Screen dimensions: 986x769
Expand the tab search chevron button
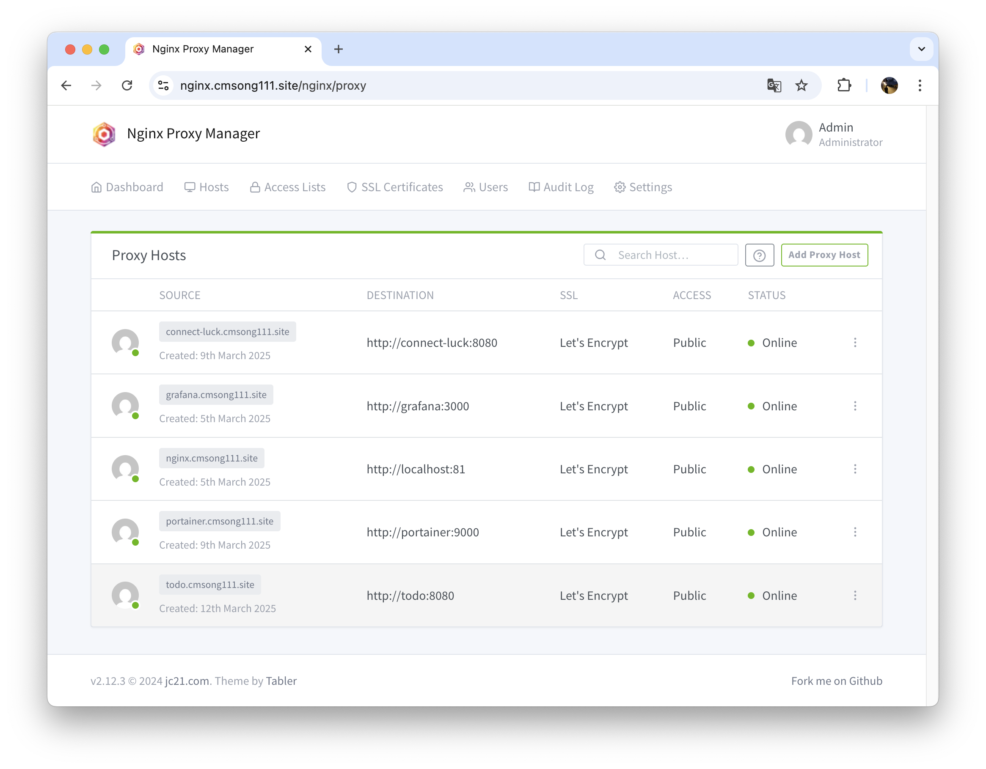click(x=921, y=49)
